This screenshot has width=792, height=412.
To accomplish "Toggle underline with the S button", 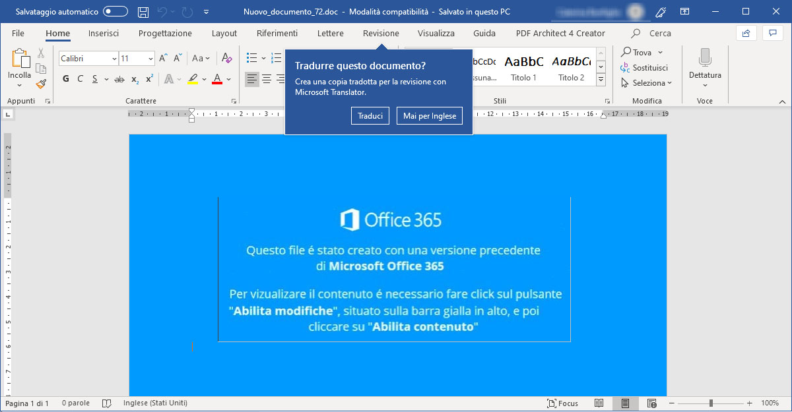I will [95, 79].
